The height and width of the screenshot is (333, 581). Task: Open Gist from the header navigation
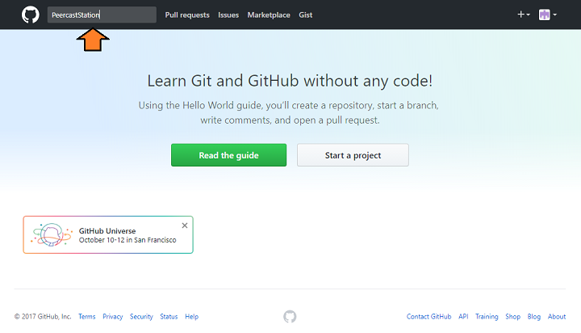[306, 15]
